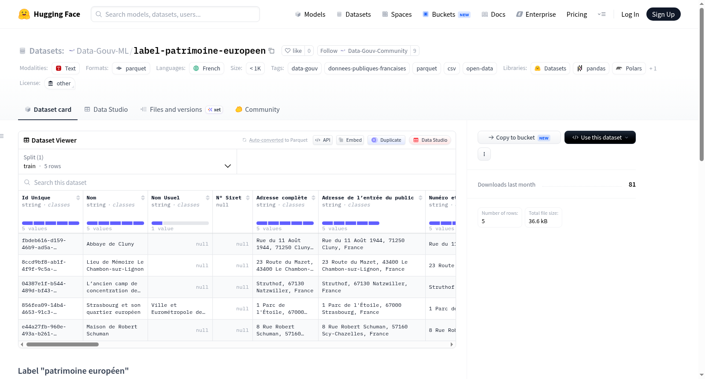Click the heart like icon
Image resolution: width=705 pixels, height=379 pixels.
coord(288,51)
